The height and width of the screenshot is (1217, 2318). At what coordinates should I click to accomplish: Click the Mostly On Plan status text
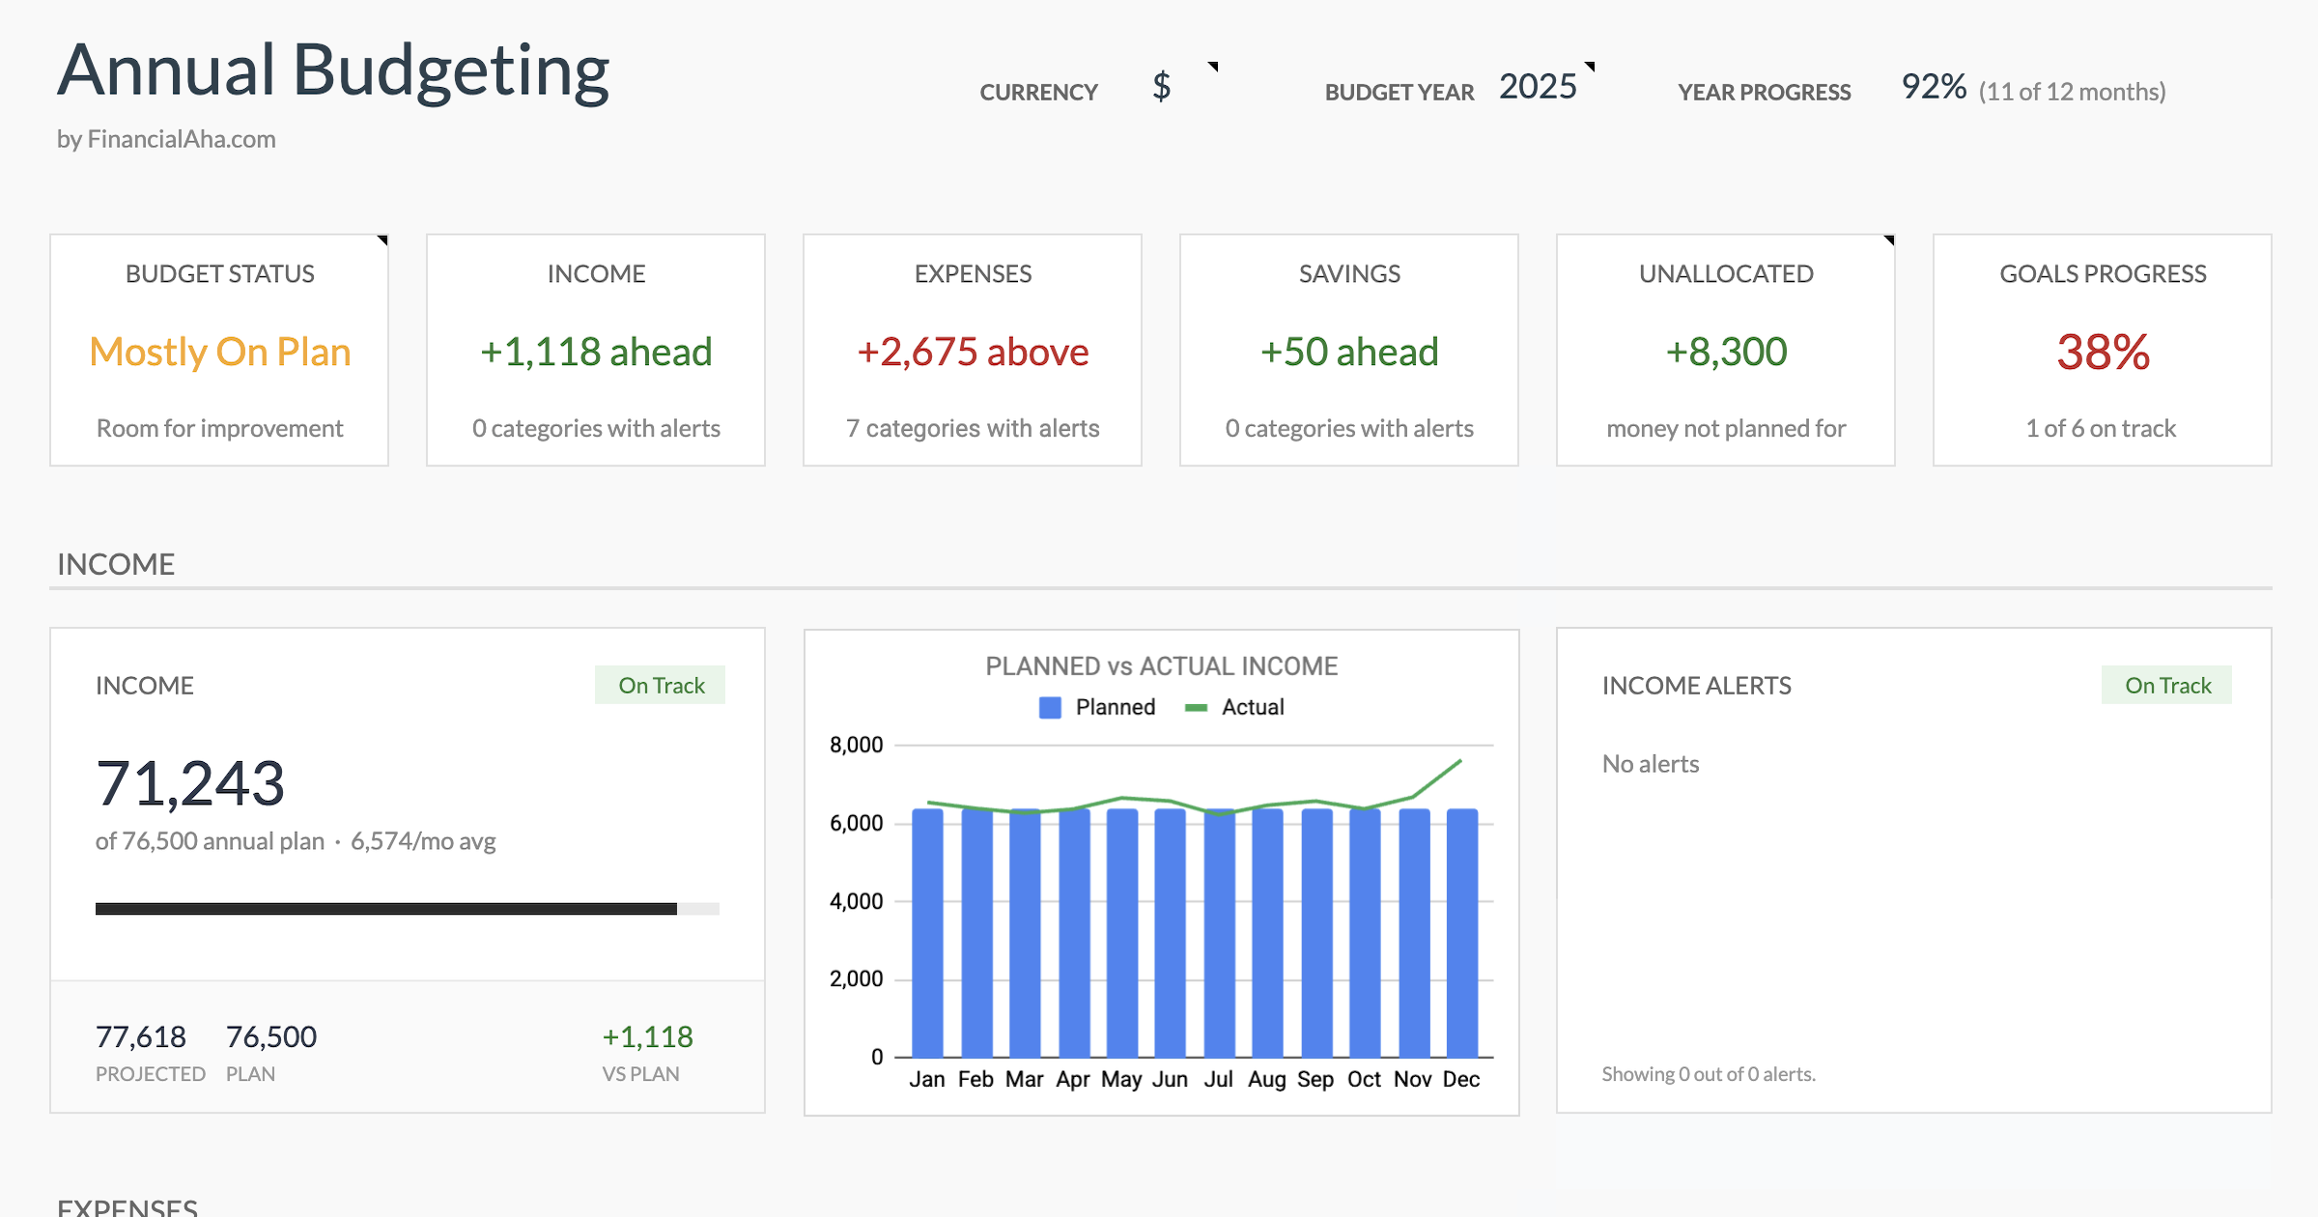(x=220, y=352)
